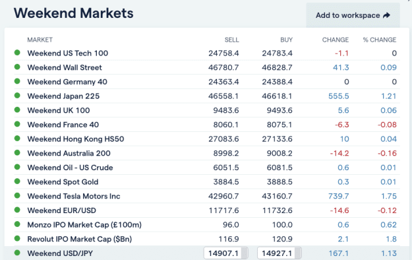This screenshot has width=412, height=260.
Task: Click buy price 8075.1 for France 40
Action: [280, 125]
